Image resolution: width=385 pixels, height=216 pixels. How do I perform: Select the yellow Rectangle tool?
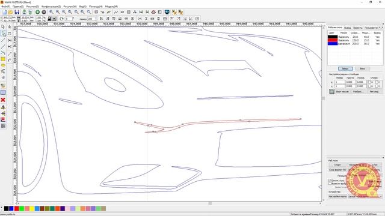3,59
